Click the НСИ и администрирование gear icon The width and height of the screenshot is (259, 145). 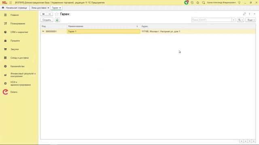click(5, 83)
